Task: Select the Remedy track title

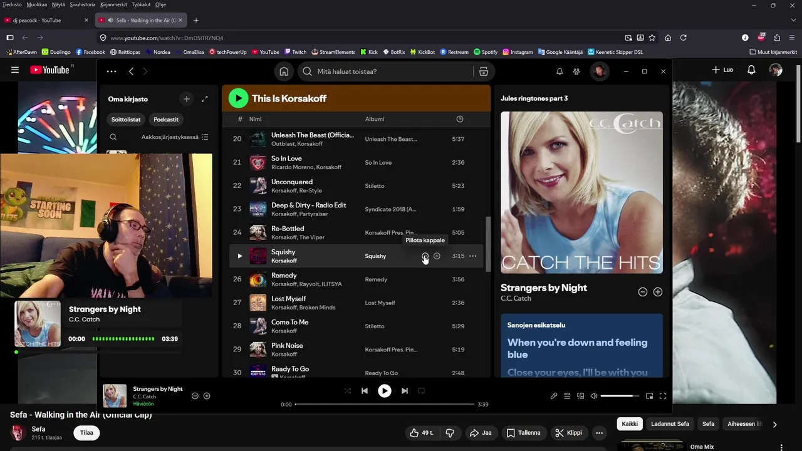Action: pyautogui.click(x=284, y=276)
